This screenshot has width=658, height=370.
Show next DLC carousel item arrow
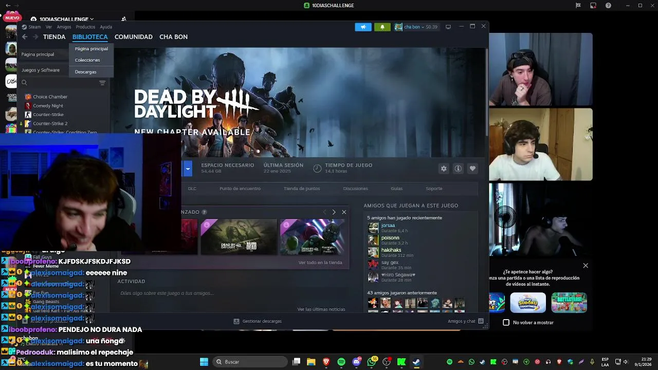coord(334,212)
